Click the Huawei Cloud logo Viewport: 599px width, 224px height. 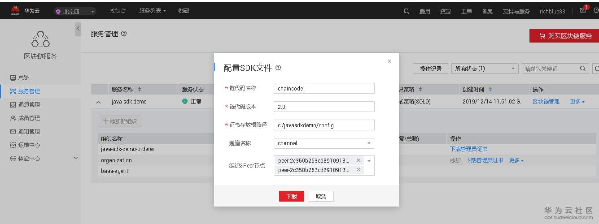(25, 11)
